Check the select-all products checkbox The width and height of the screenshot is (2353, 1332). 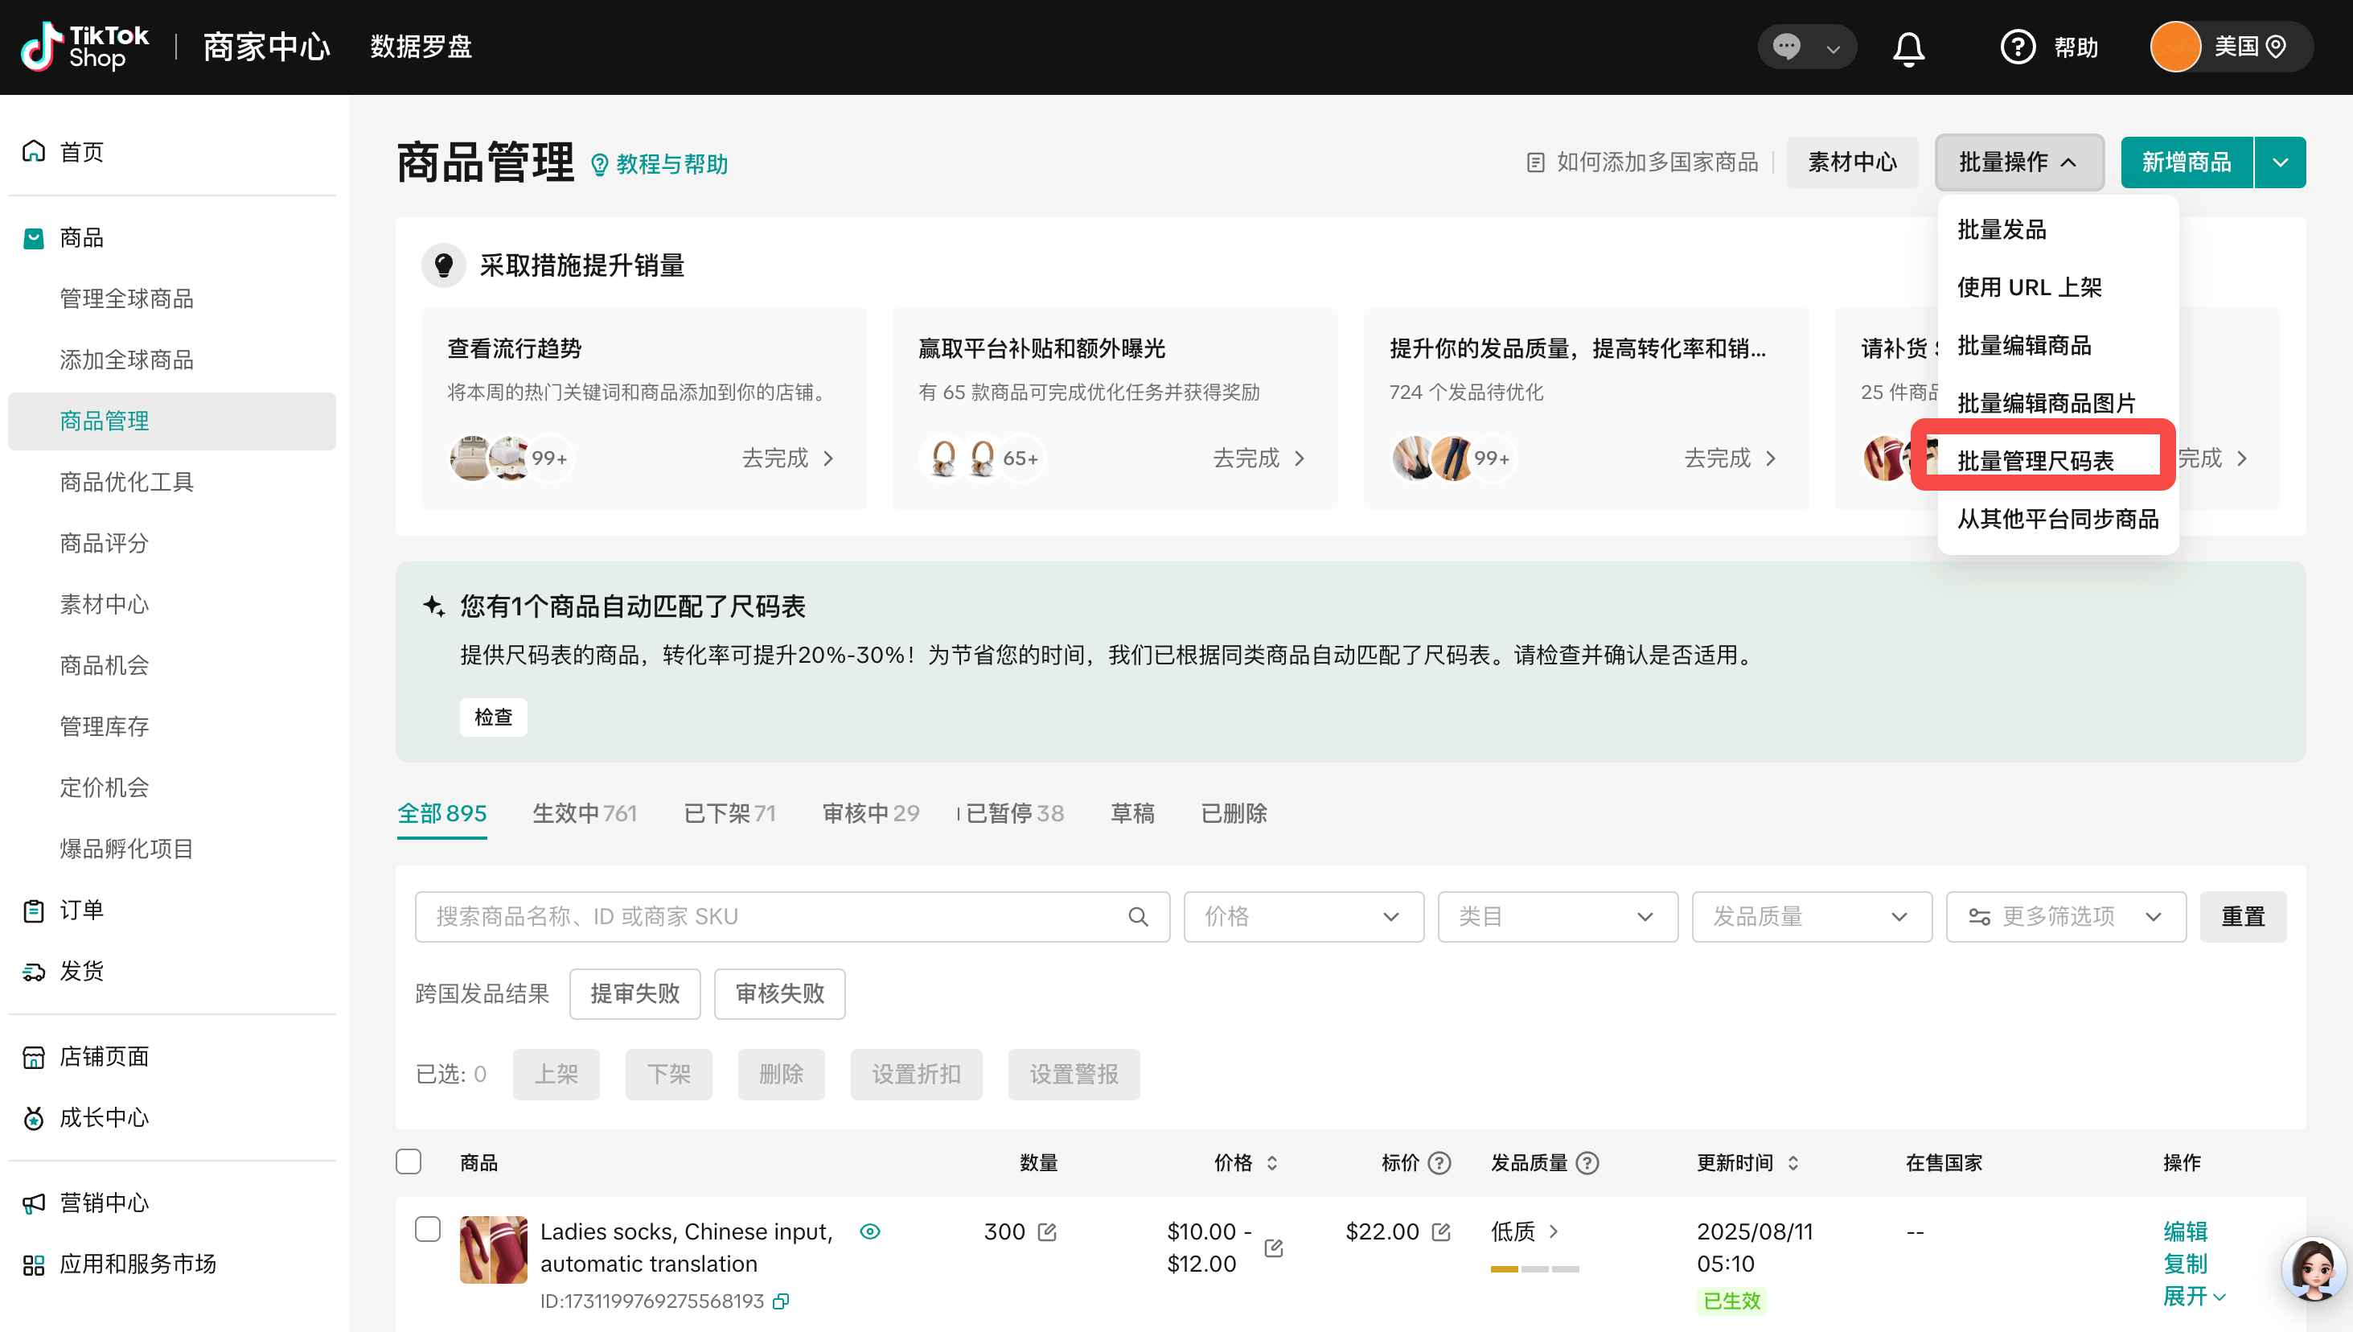409,1161
